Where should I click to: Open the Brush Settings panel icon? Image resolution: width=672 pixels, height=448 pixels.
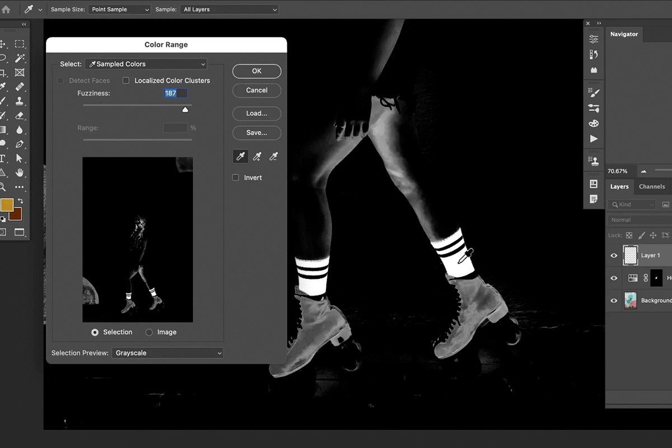(x=594, y=92)
